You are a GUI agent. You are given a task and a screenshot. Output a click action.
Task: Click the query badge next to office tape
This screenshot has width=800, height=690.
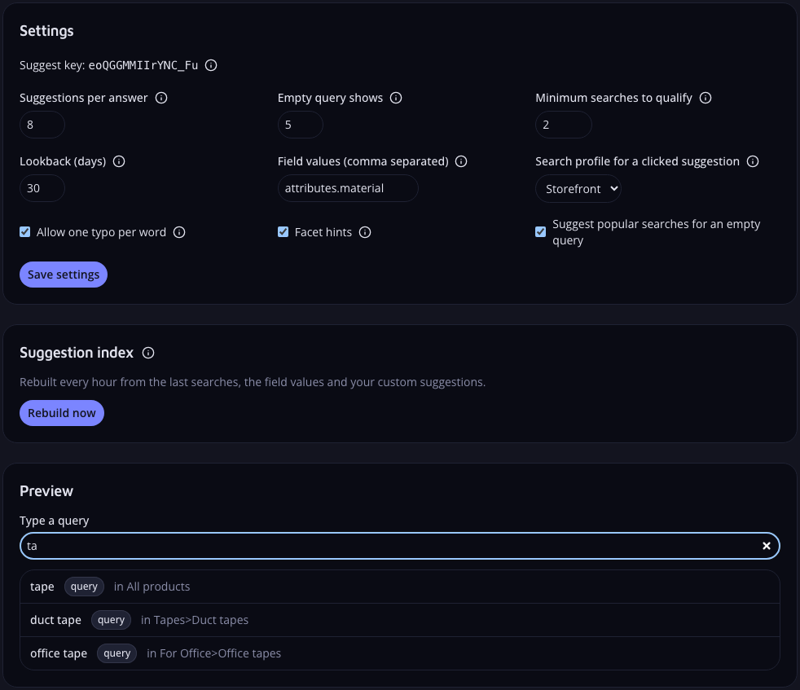[116, 653]
